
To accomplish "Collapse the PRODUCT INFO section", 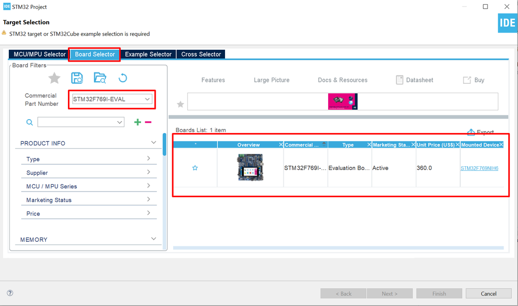I will [x=153, y=142].
